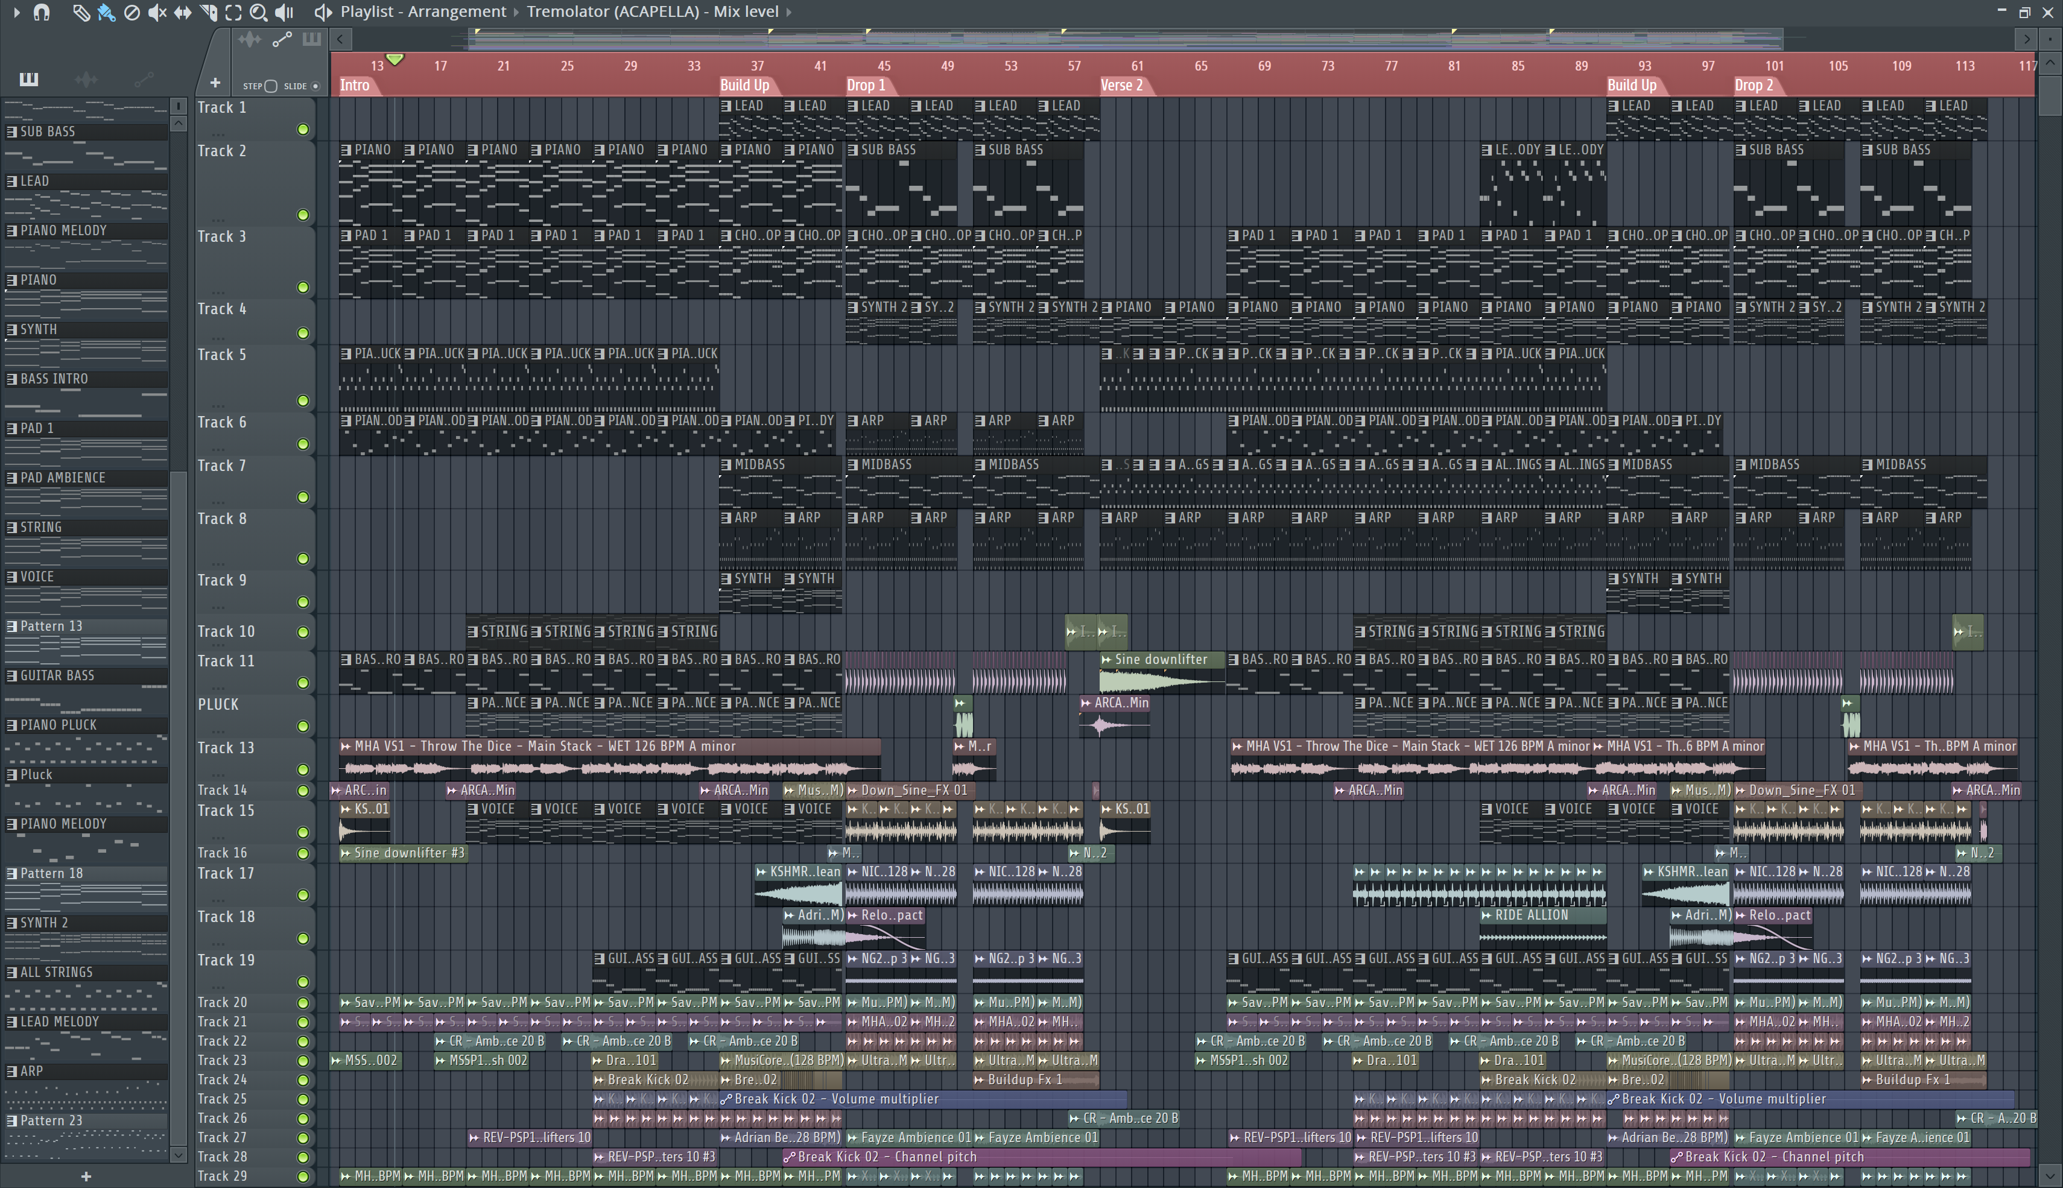Add new pattern with picker plus button
This screenshot has width=2063, height=1188.
[86, 1177]
